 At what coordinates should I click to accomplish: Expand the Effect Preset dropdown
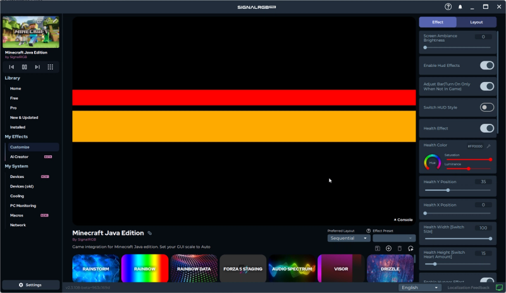[393, 238]
